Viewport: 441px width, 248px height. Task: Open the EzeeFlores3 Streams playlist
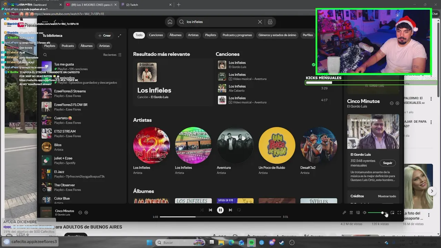(82, 93)
